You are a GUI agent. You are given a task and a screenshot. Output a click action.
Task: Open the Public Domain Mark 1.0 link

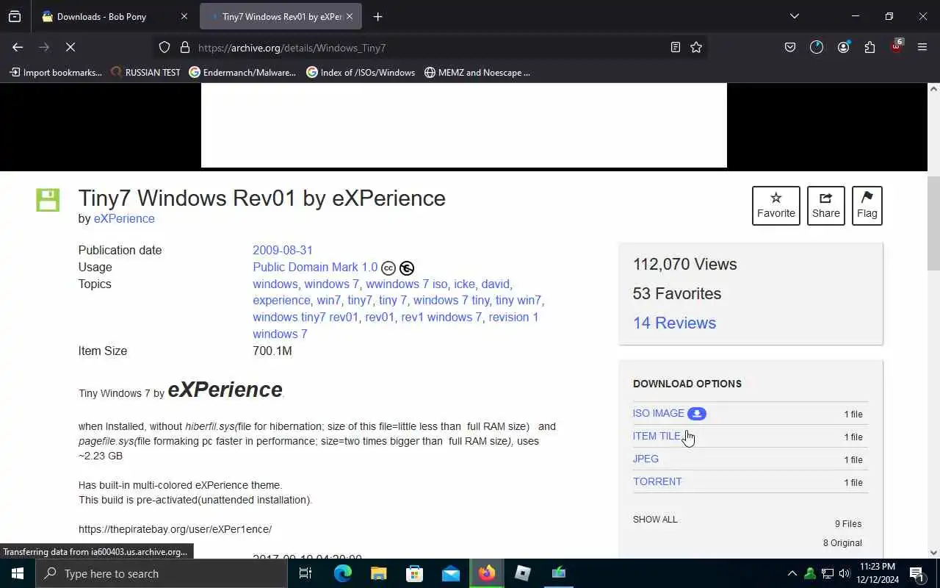pyautogui.click(x=315, y=268)
